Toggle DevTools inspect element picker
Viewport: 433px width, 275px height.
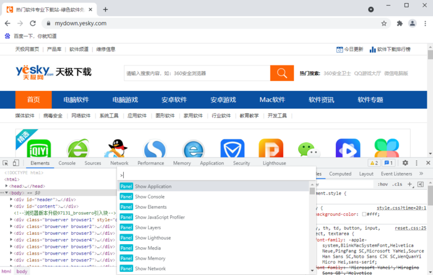point(5,163)
